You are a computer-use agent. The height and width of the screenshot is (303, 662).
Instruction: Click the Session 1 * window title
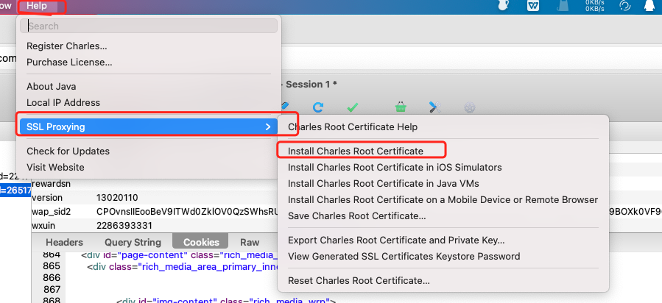[311, 85]
